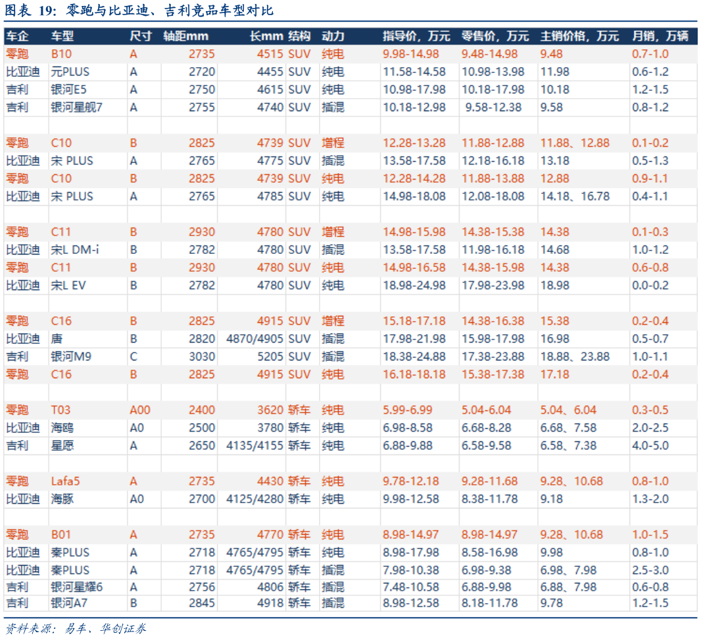Select the 宋L EV model cell
Screen dimensions: 701x638
tap(70, 285)
